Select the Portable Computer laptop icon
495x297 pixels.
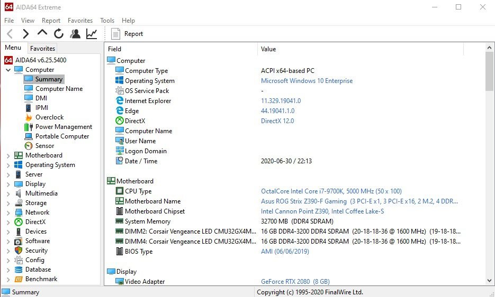(x=29, y=136)
